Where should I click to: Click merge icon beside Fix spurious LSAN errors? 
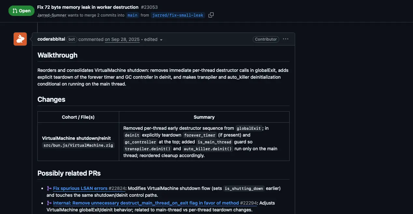click(x=49, y=188)
